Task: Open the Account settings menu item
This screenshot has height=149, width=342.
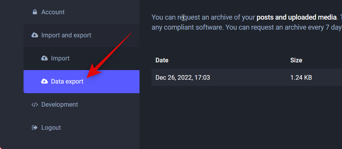Action: click(x=53, y=12)
